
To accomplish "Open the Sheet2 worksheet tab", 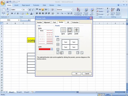I will [19, 92].
